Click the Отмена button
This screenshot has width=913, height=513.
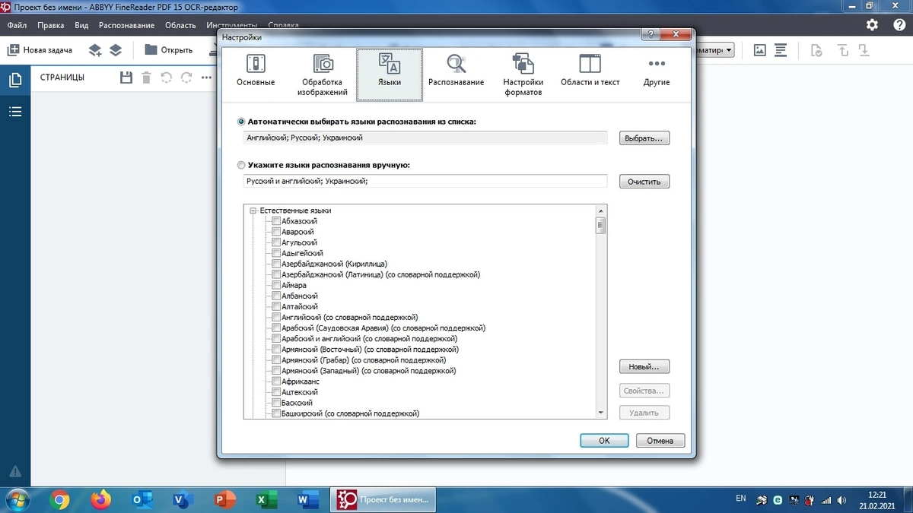pos(660,441)
